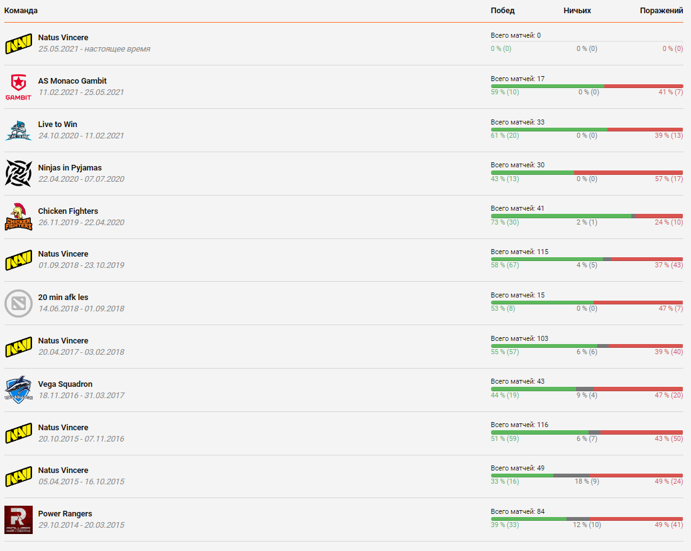The height and width of the screenshot is (551, 691).
Task: Click the date range 18.11.2016 - 31.03.2017
Action: point(81,396)
